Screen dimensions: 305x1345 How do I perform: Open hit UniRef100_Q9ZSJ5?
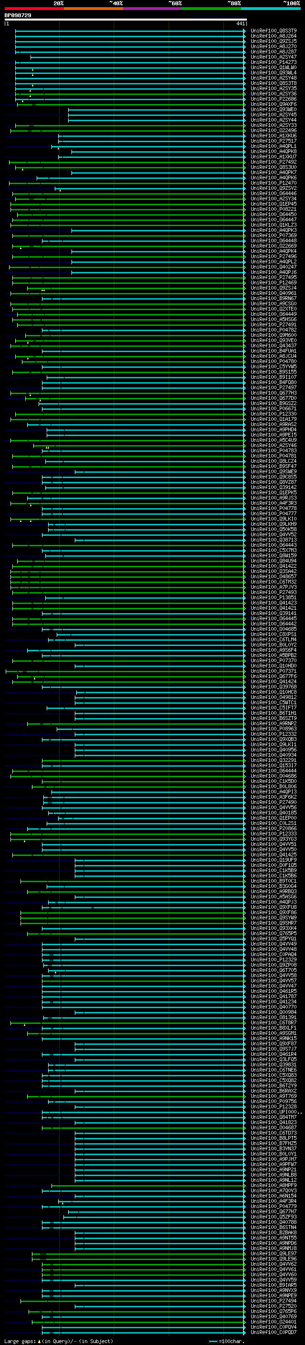coord(274,41)
